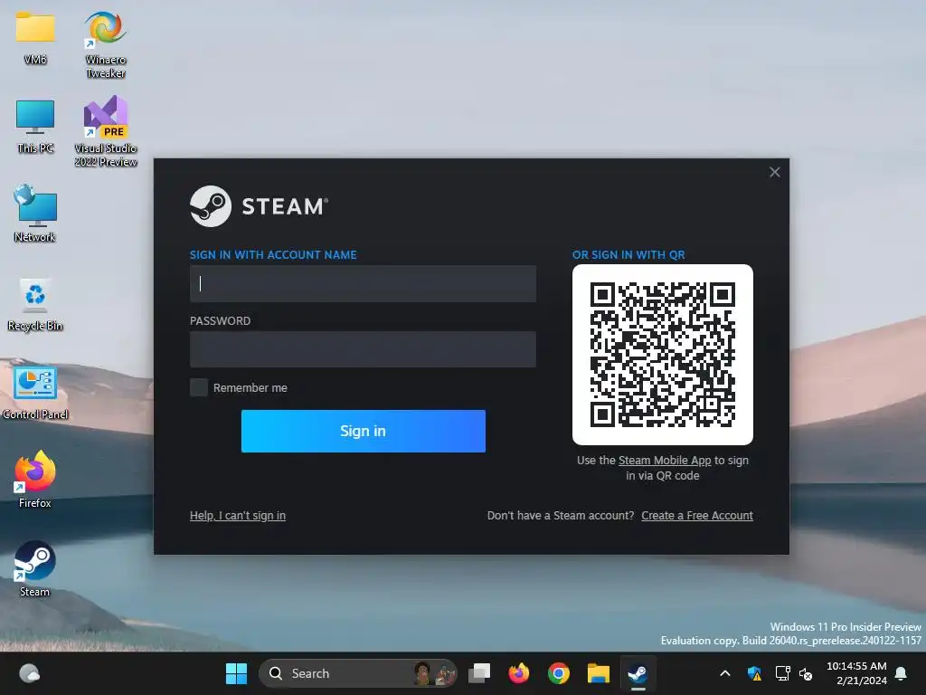The width and height of the screenshot is (926, 695).
Task: Open the VM6 folder on desktop
Action: [x=35, y=36]
